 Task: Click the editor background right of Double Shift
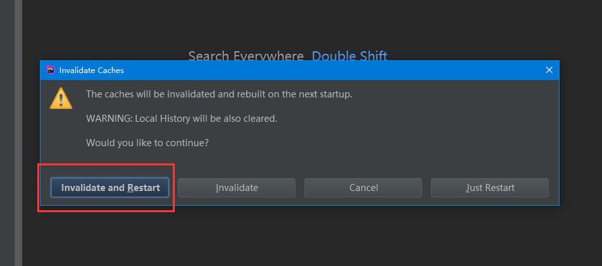point(491,38)
